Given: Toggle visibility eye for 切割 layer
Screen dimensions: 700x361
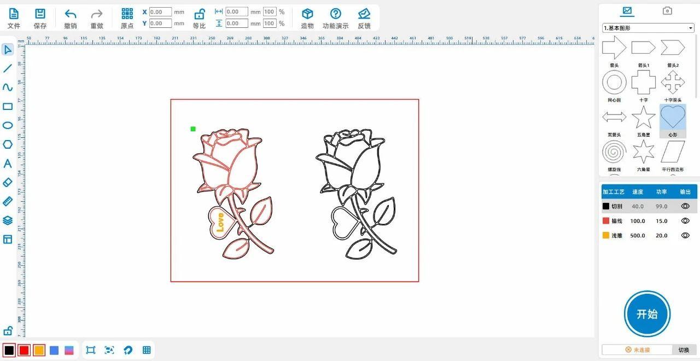Looking at the screenshot, I should point(685,206).
